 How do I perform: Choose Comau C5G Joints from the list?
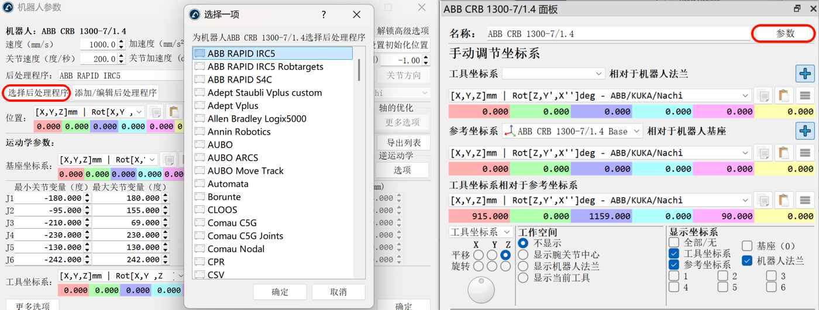pos(245,236)
